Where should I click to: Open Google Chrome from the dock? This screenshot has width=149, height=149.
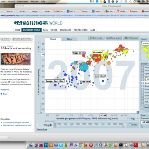pyautogui.click(x=81, y=145)
